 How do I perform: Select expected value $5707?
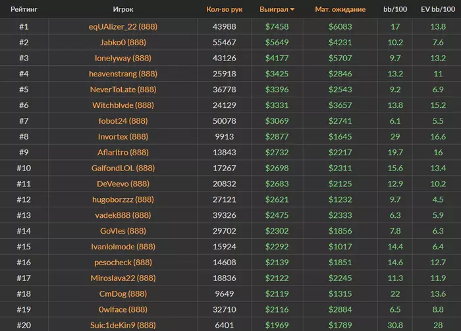[x=340, y=58]
